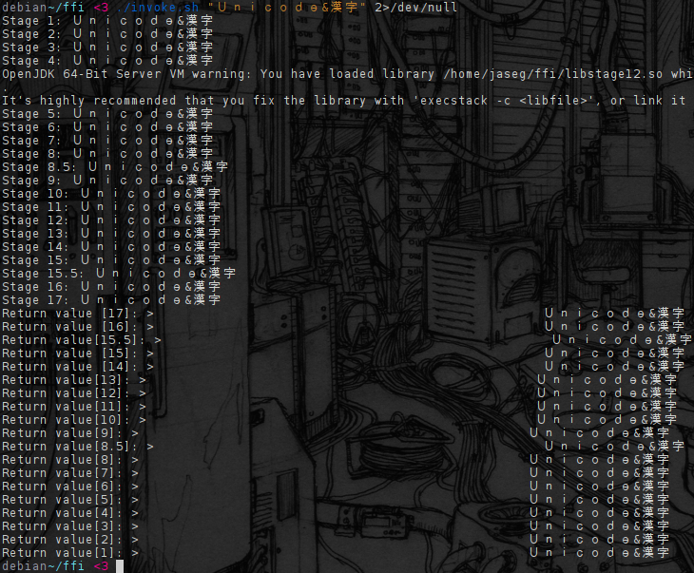Screen dimensions: 694x573
Task: Select the "Stage 3:" output line
Action: 107,48
